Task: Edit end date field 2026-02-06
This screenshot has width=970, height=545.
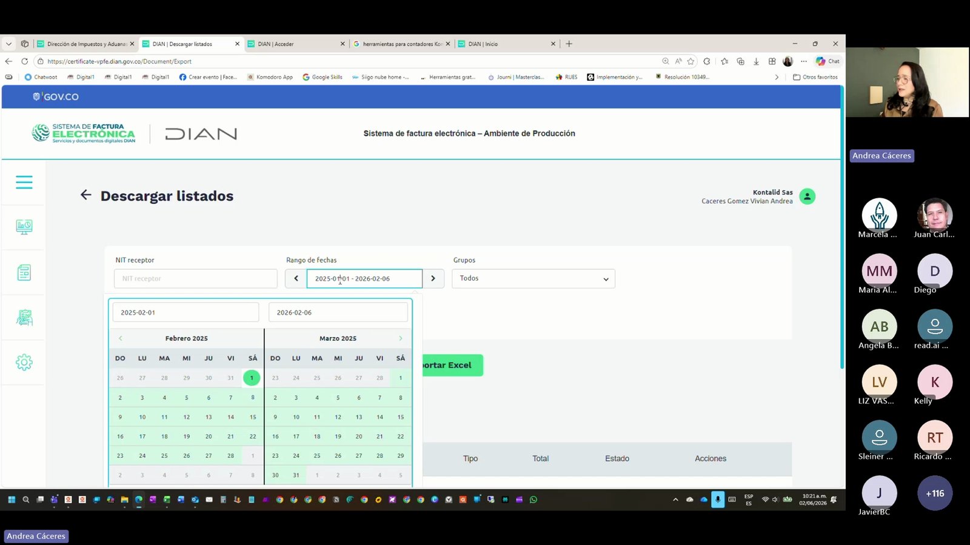Action: pos(338,312)
